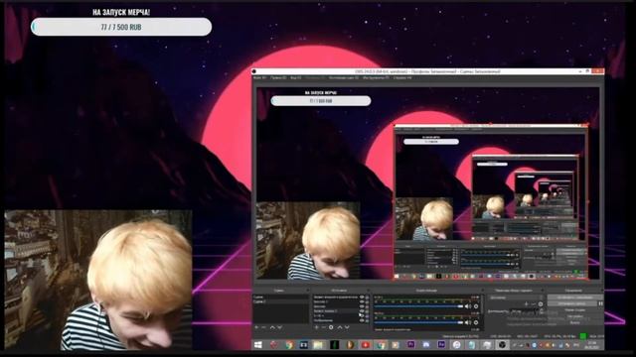Viewport: 636px width, 357px height.
Task: Open Вид menu in OBS
Action: click(x=296, y=77)
